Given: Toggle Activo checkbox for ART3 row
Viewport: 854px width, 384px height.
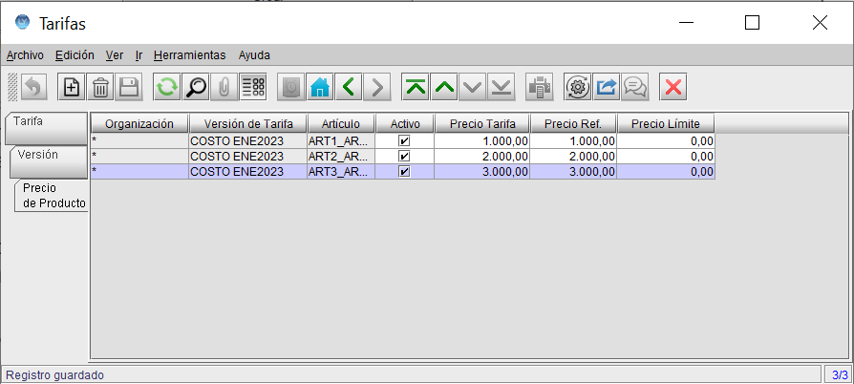Looking at the screenshot, I should click(405, 172).
